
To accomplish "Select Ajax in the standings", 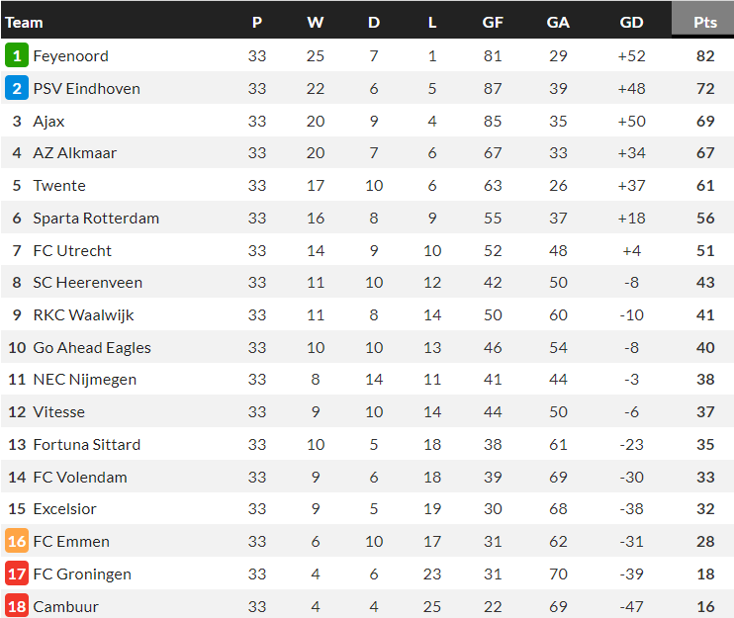I will (x=48, y=122).
